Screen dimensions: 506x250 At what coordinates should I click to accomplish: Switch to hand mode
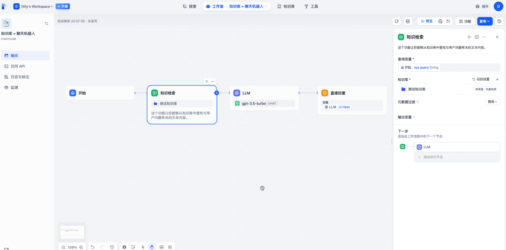tap(152, 247)
